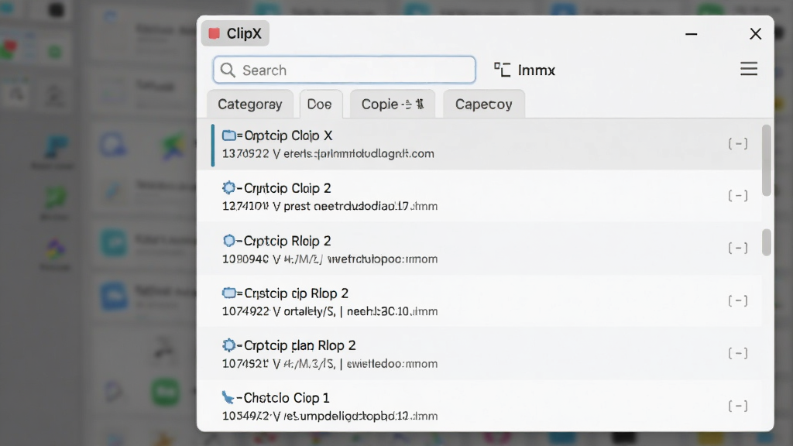
Task: Collapse the Crptcip plan Rlop 2 entry
Action: 738,353
